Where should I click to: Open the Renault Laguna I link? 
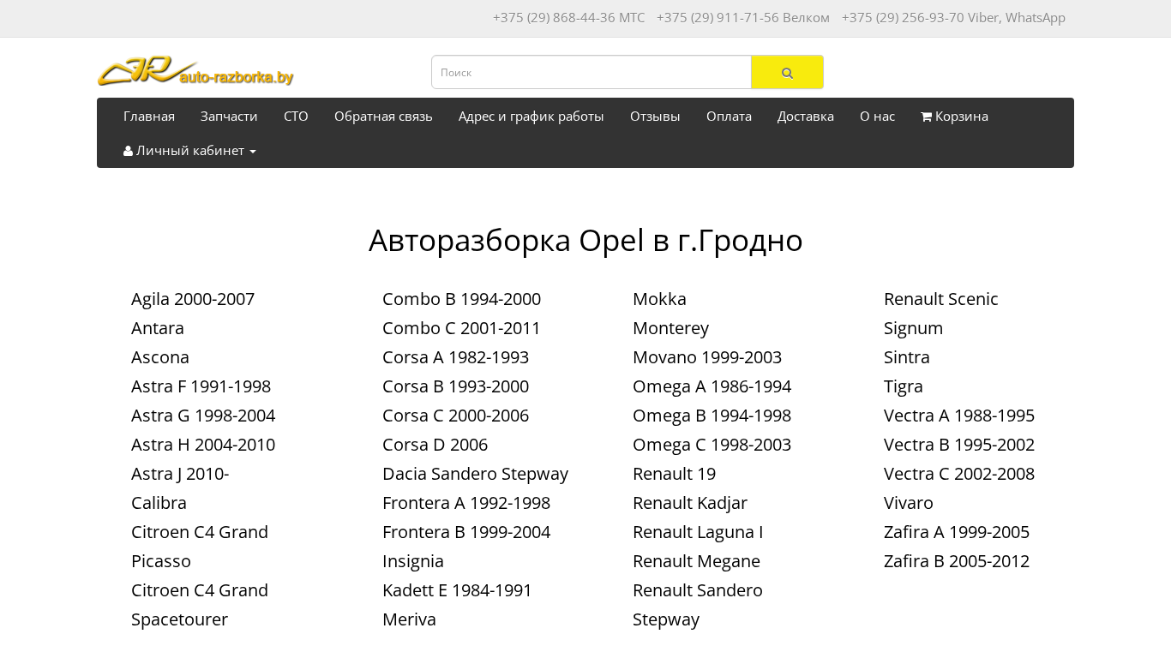pos(698,532)
